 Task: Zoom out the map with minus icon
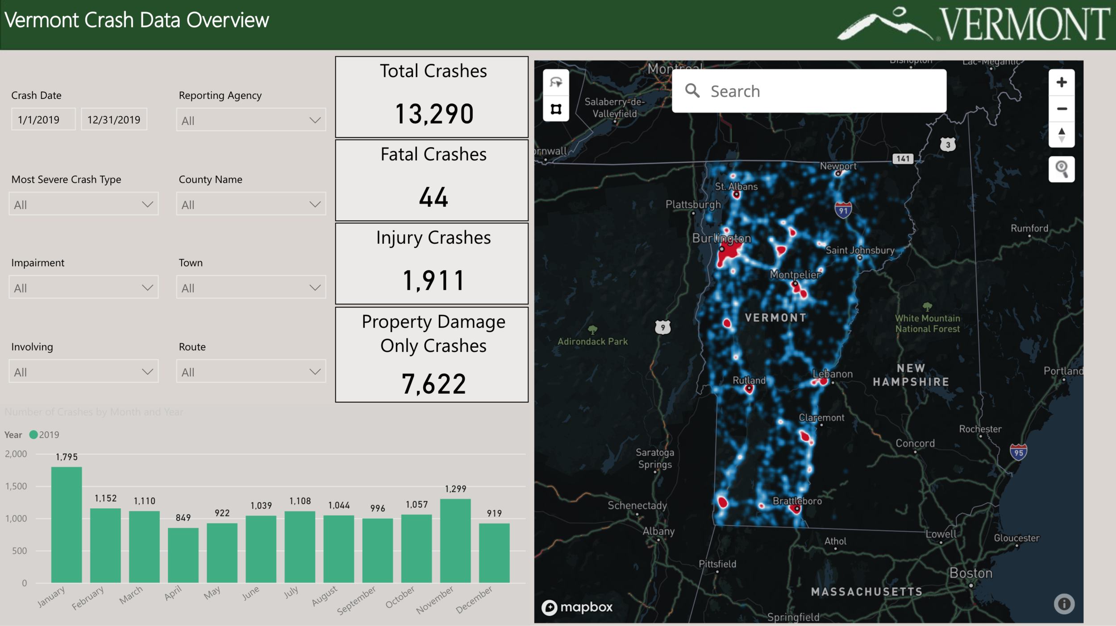point(1062,109)
